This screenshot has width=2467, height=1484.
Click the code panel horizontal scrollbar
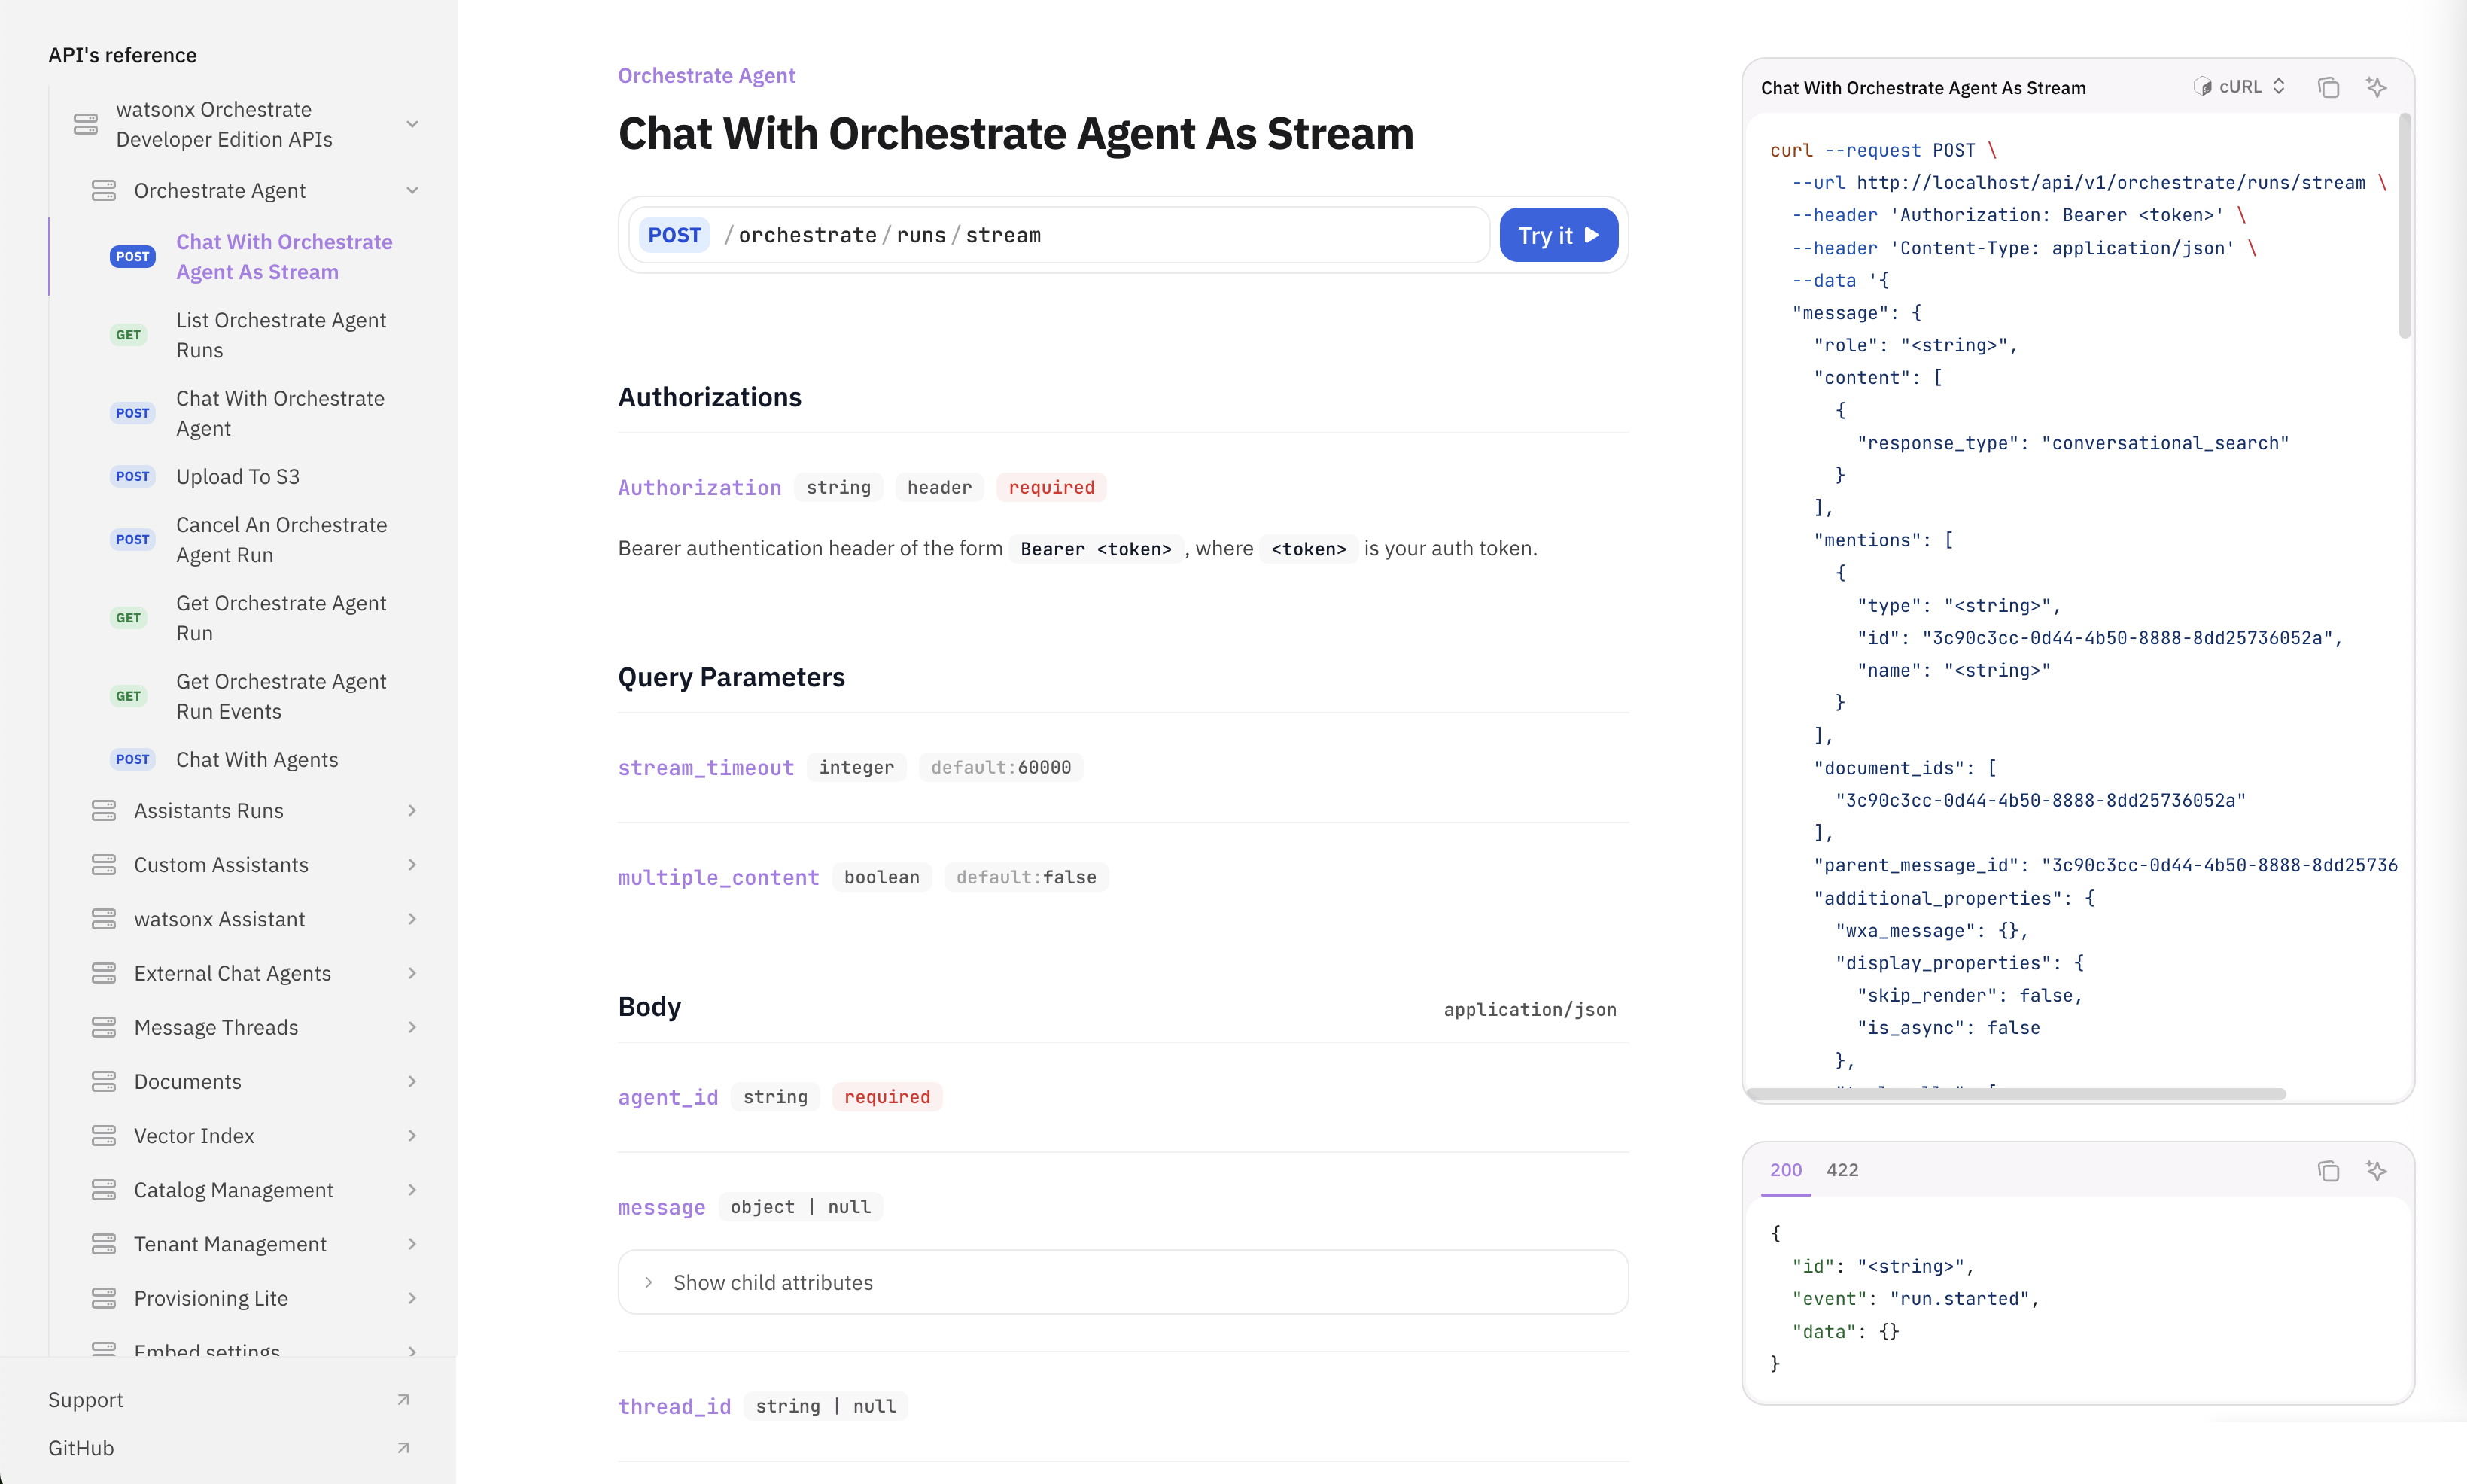(2016, 1094)
